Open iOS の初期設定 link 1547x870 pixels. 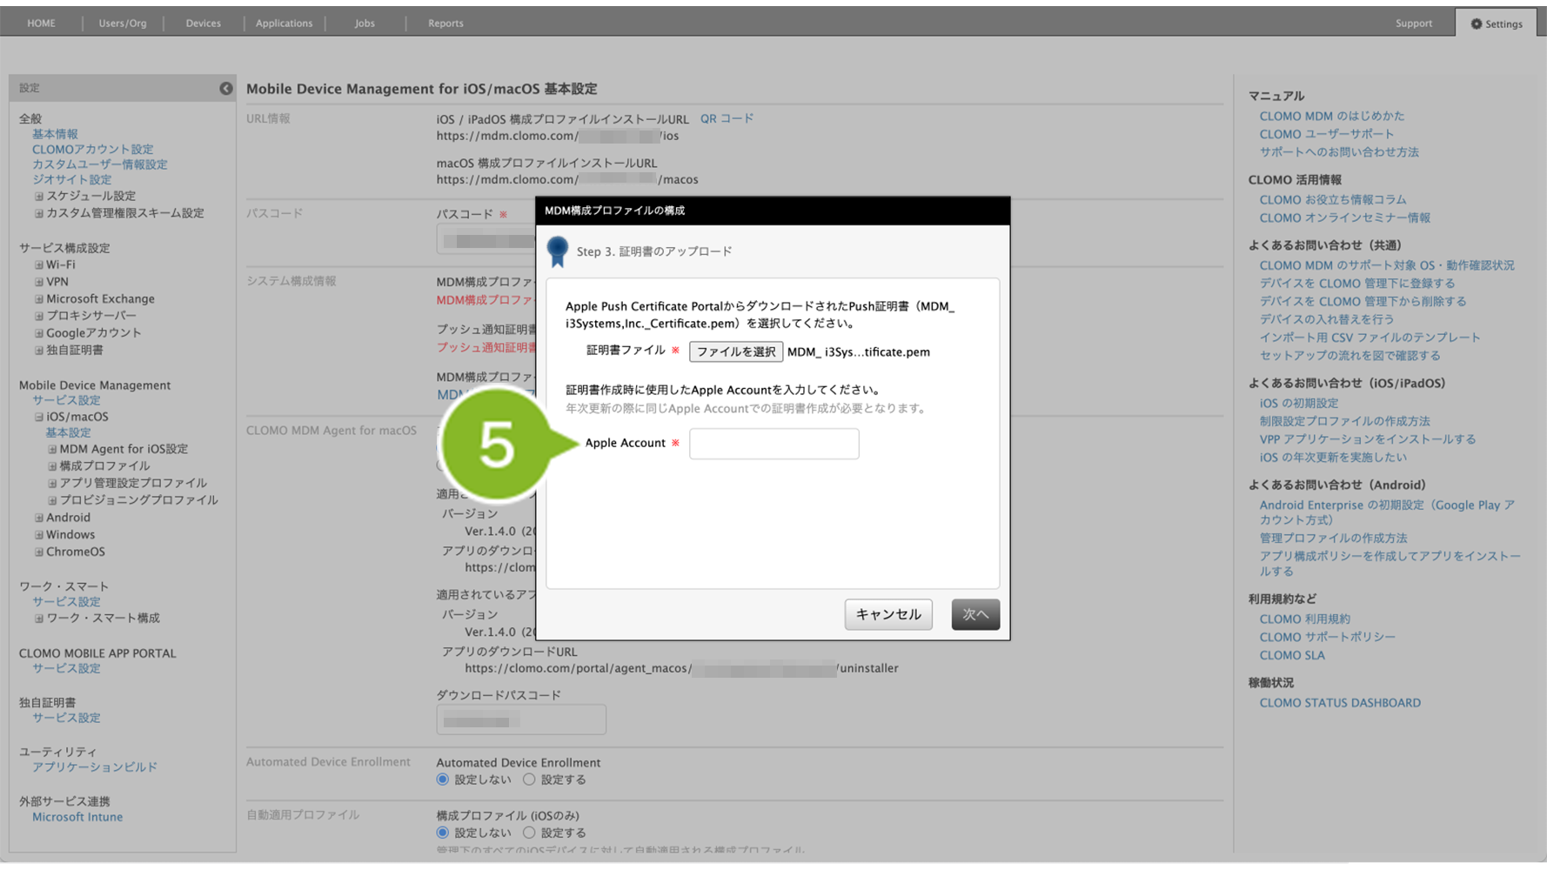coord(1299,404)
